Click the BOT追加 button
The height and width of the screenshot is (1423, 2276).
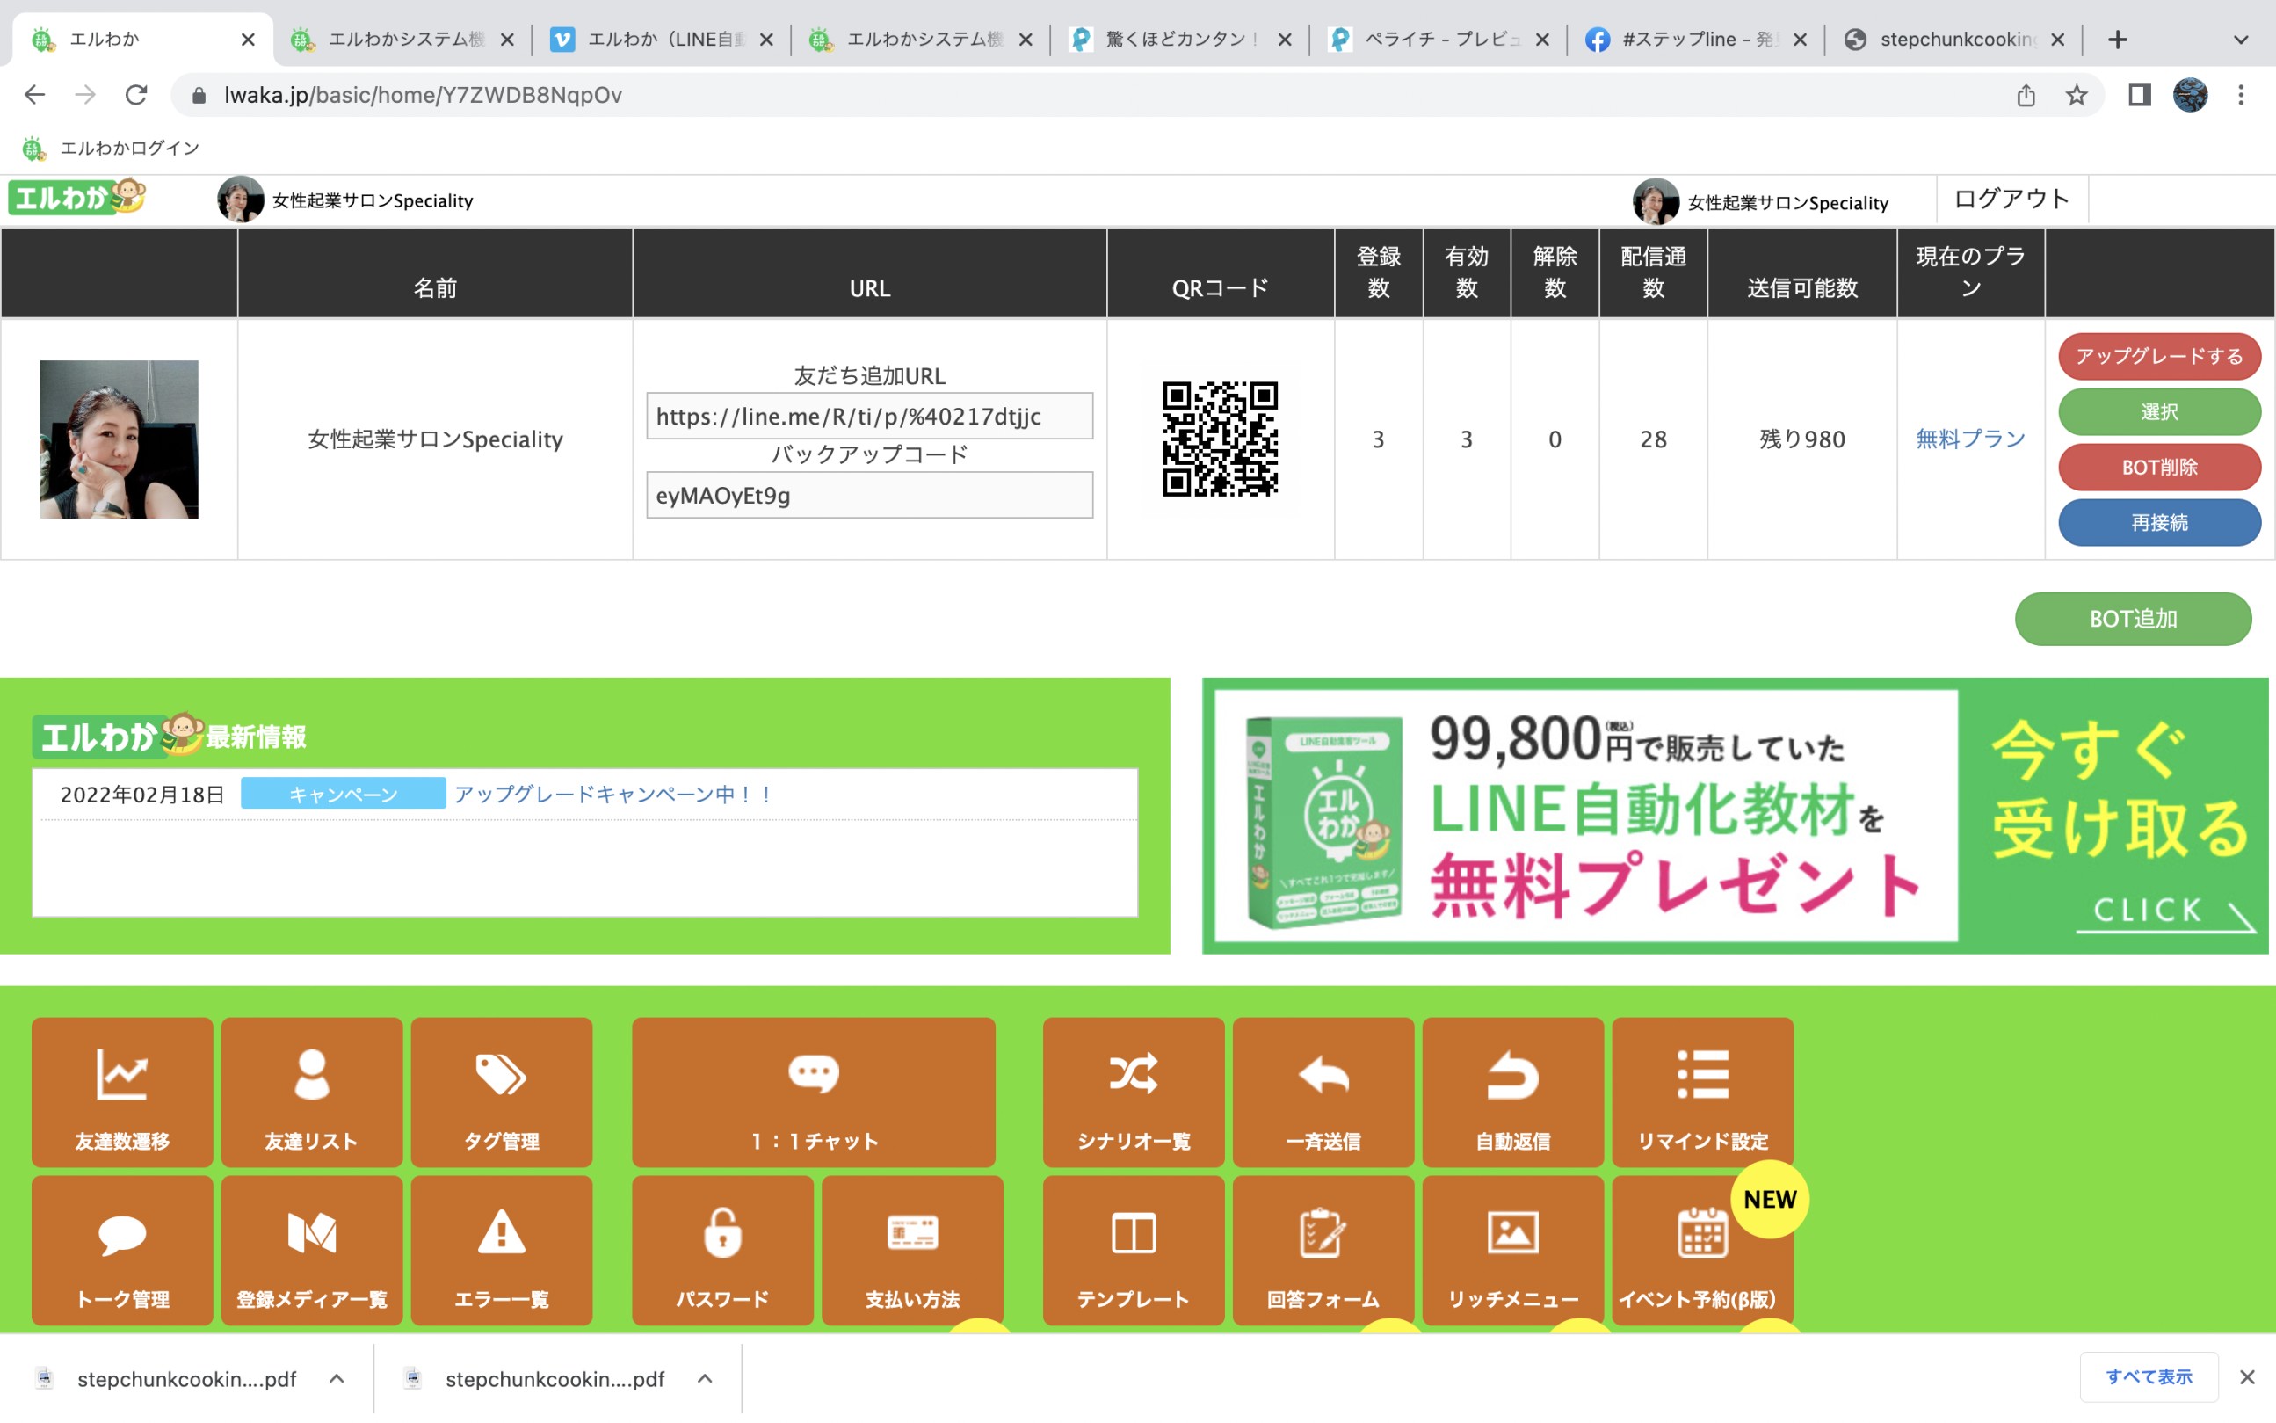(x=2133, y=618)
